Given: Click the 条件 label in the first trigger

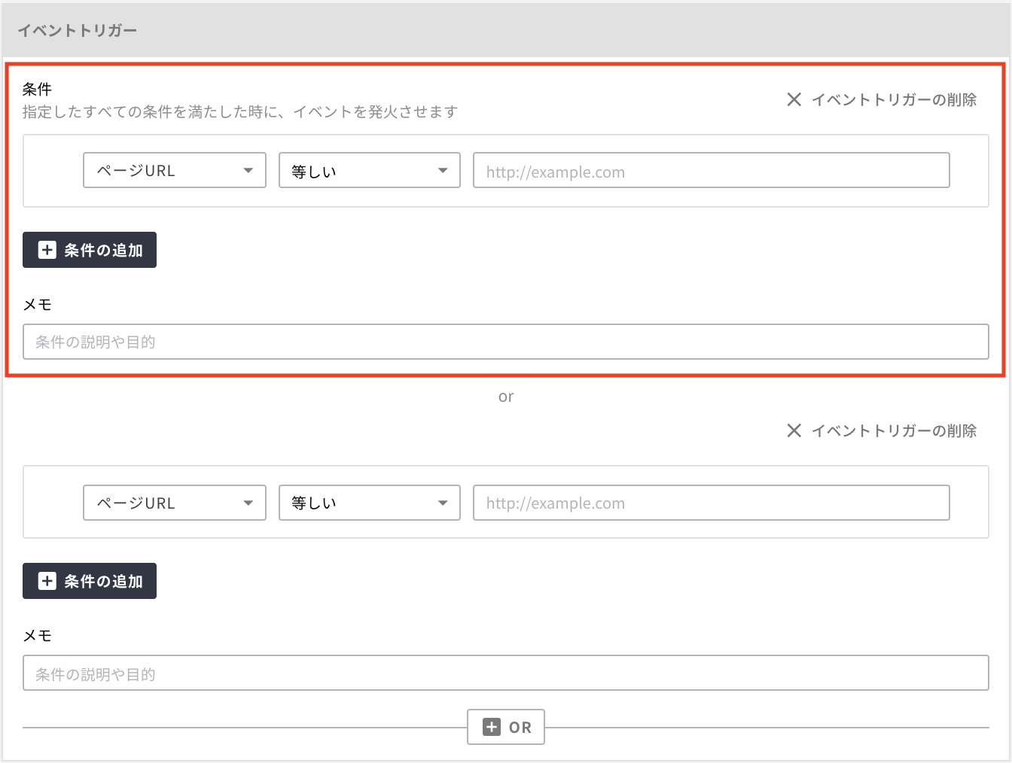Looking at the screenshot, I should [x=37, y=89].
